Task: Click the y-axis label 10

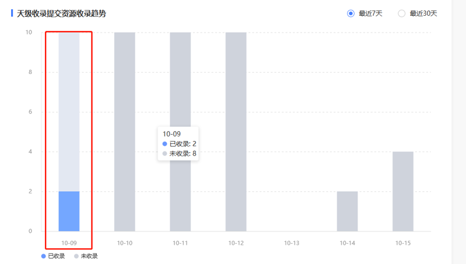Action: 29,32
